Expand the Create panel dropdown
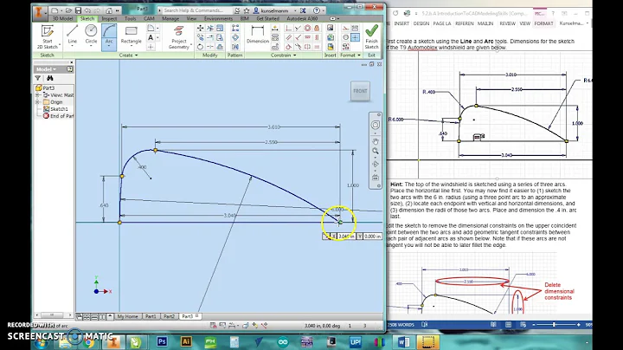Image resolution: width=623 pixels, height=350 pixels. (x=128, y=55)
